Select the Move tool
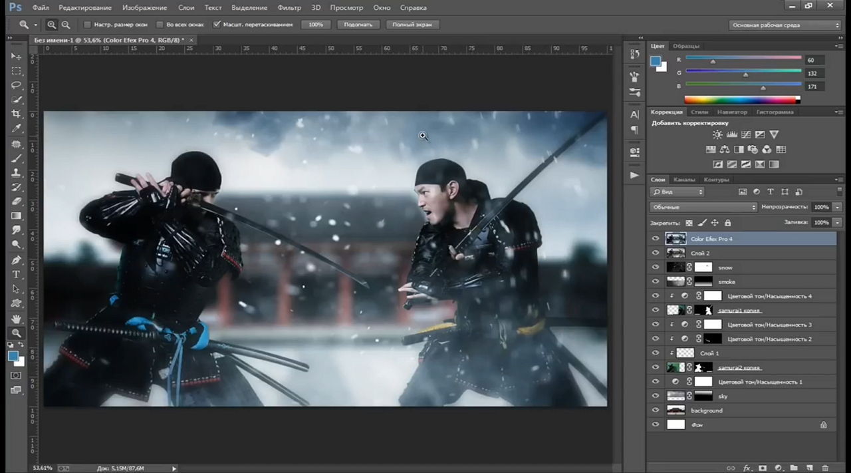Viewport: 851px width, 473px height. coord(17,57)
